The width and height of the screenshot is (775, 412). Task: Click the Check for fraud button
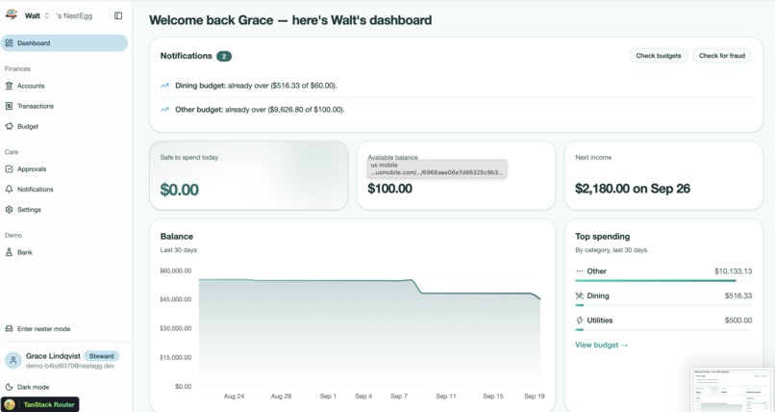click(721, 56)
